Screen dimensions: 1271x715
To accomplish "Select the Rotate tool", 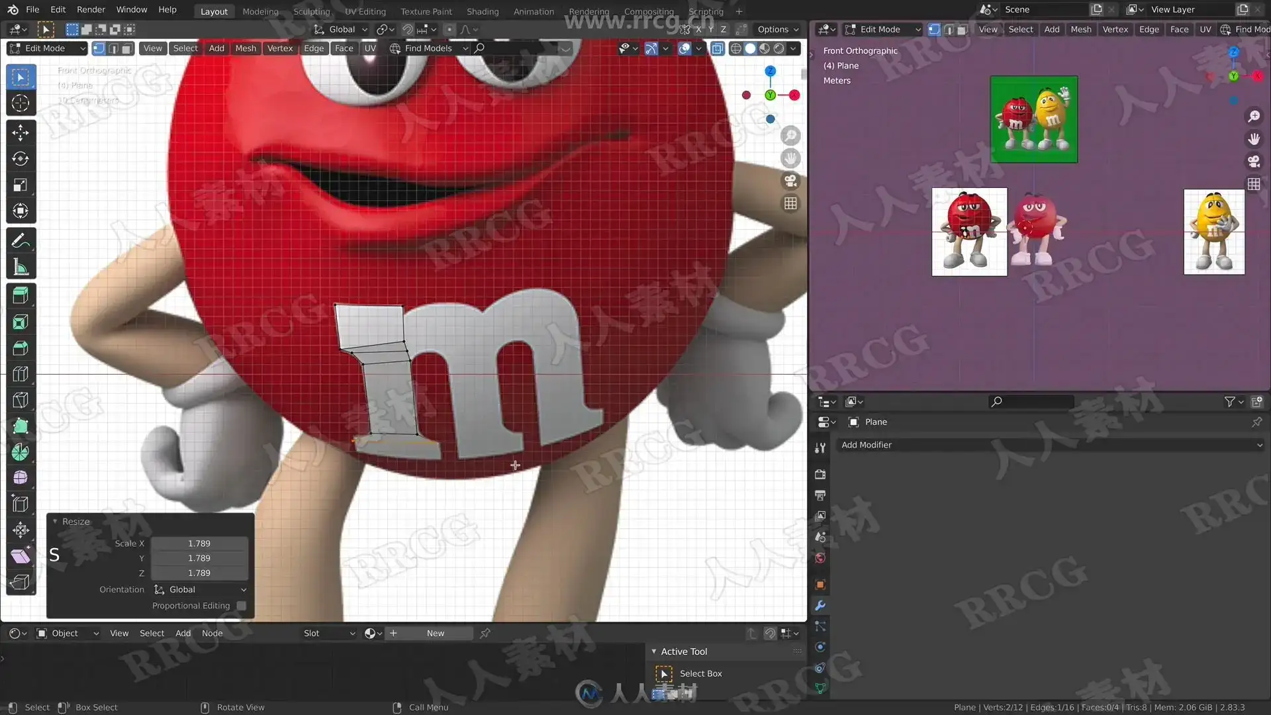I will (x=20, y=159).
